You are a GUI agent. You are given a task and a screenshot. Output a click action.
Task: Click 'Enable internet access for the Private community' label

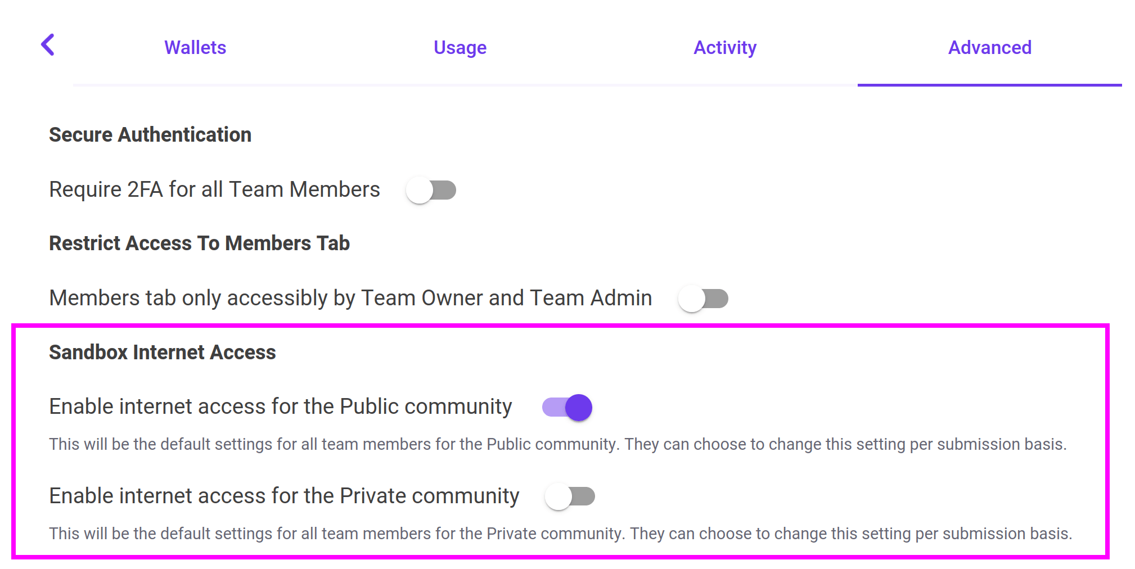284,496
